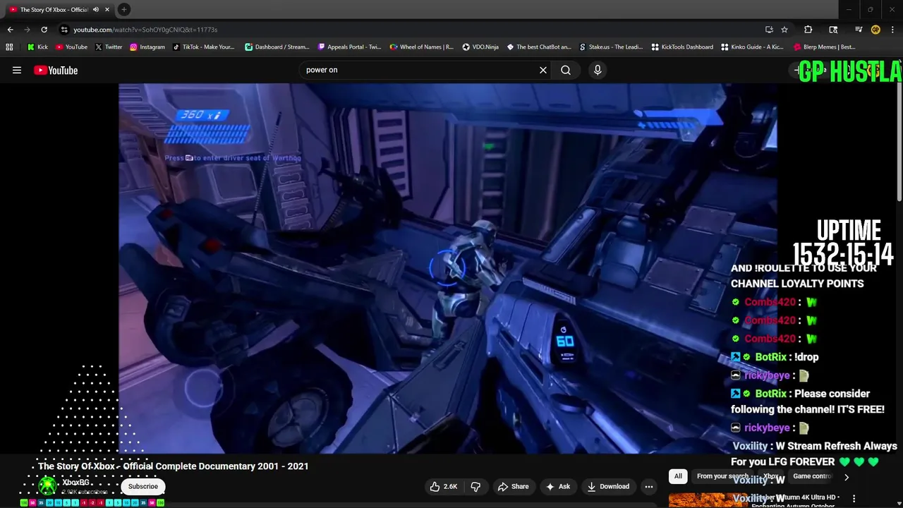
Task: Open more actions ellipsis menu
Action: point(649,486)
